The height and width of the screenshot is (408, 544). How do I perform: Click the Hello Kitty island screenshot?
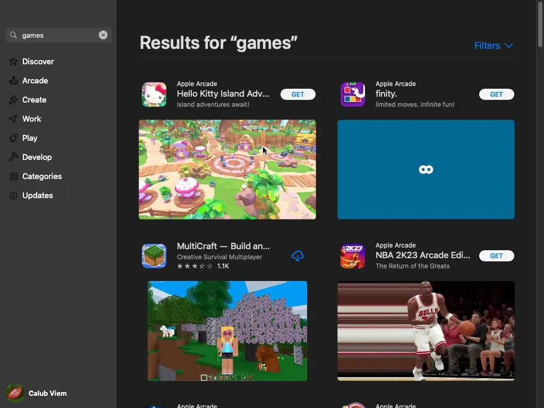click(227, 169)
